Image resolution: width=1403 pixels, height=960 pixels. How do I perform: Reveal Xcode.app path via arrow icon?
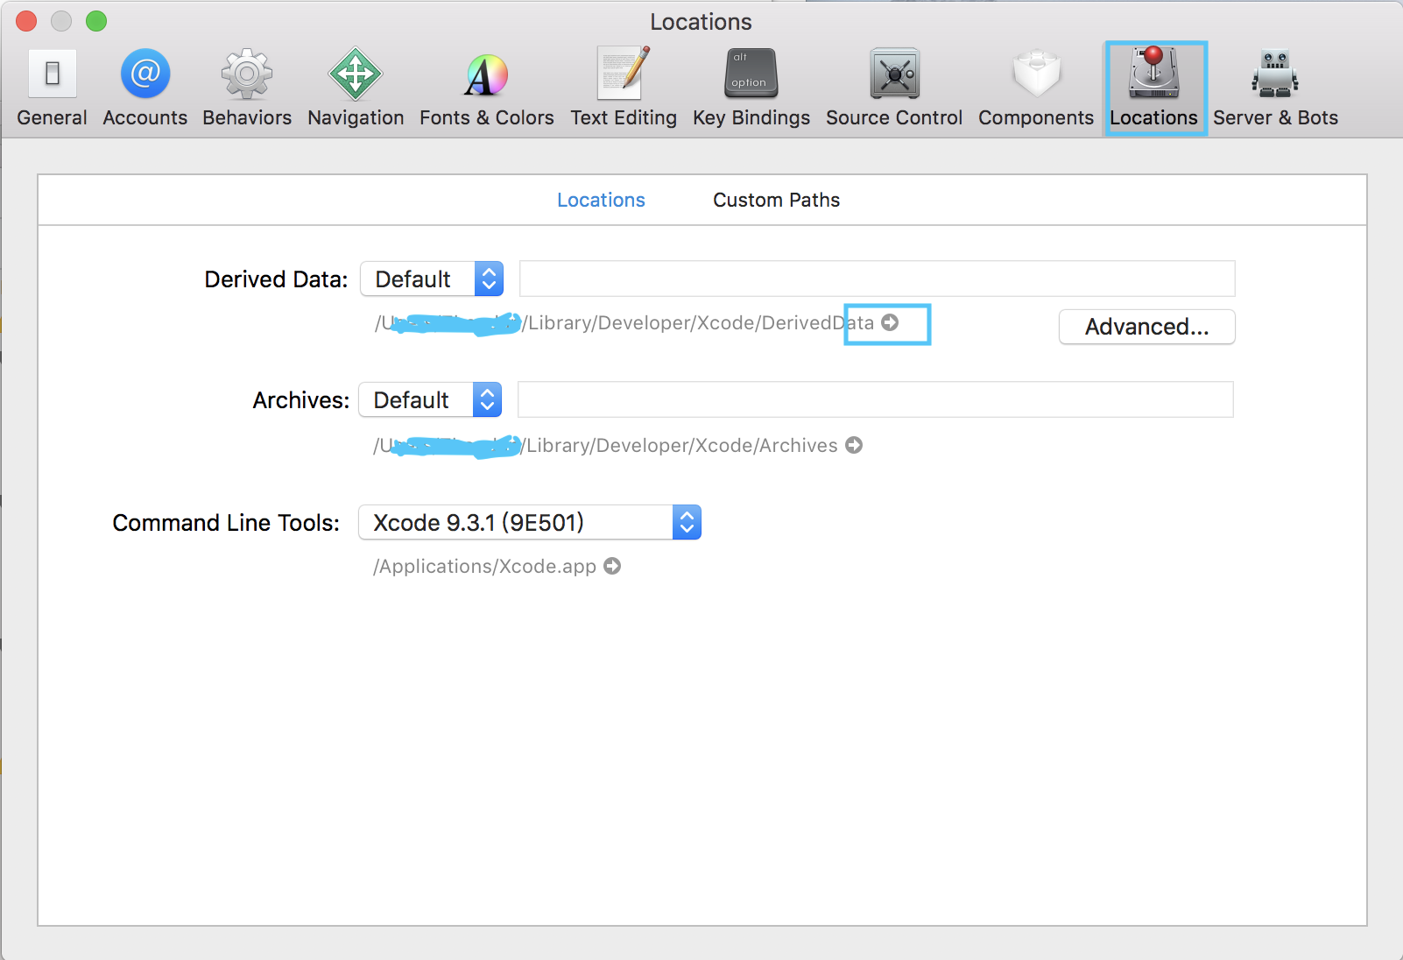[x=612, y=566]
